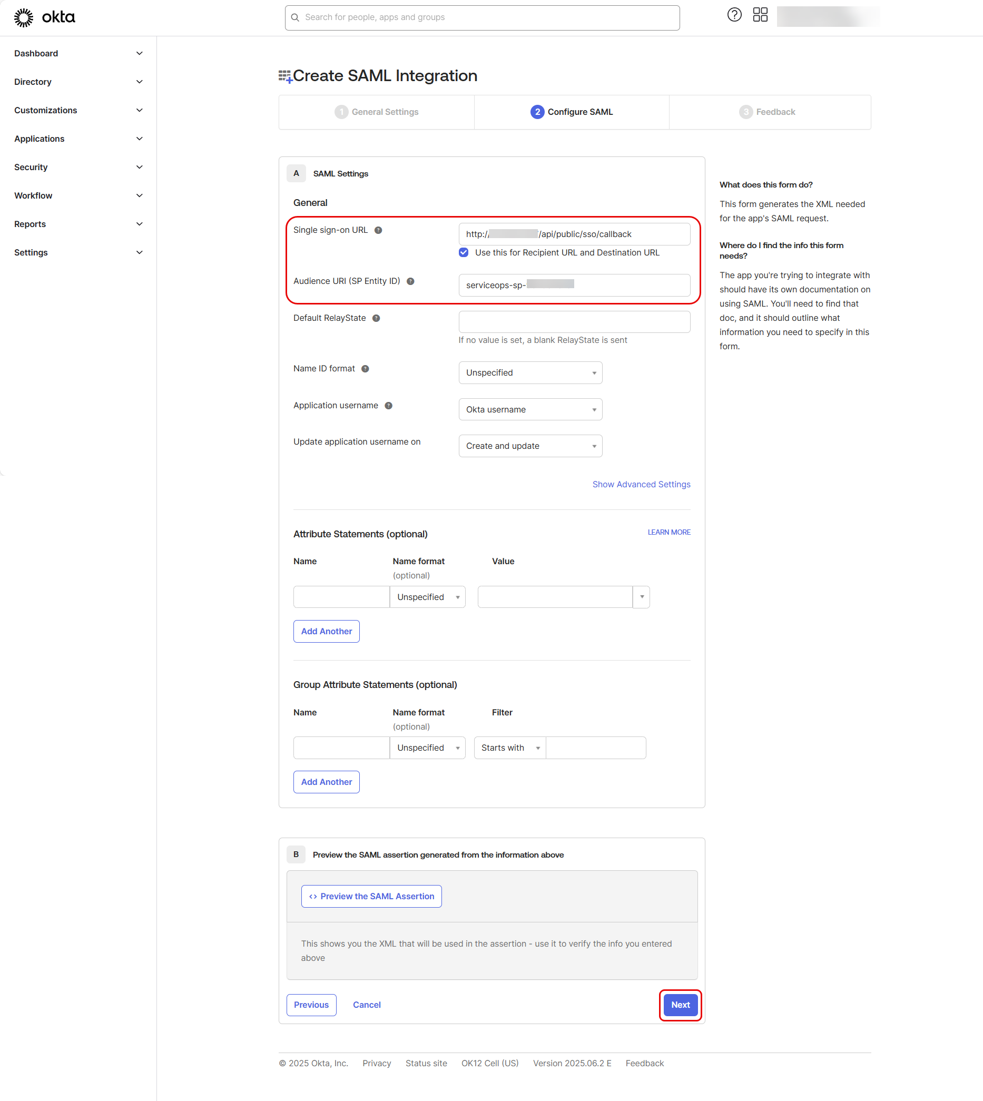Click the Default RelayState input field
Viewport: 983px width, 1101px height.
coord(574,322)
